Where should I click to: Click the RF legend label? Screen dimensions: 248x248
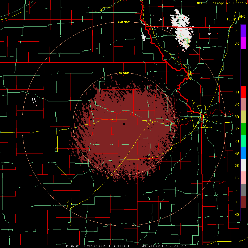[x=236, y=31]
